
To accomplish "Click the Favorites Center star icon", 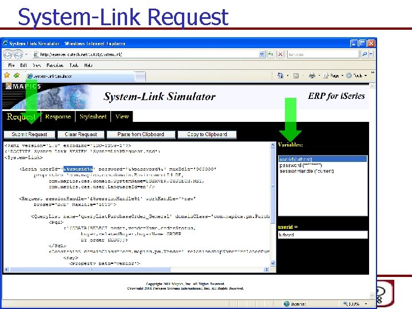I will (7, 76).
